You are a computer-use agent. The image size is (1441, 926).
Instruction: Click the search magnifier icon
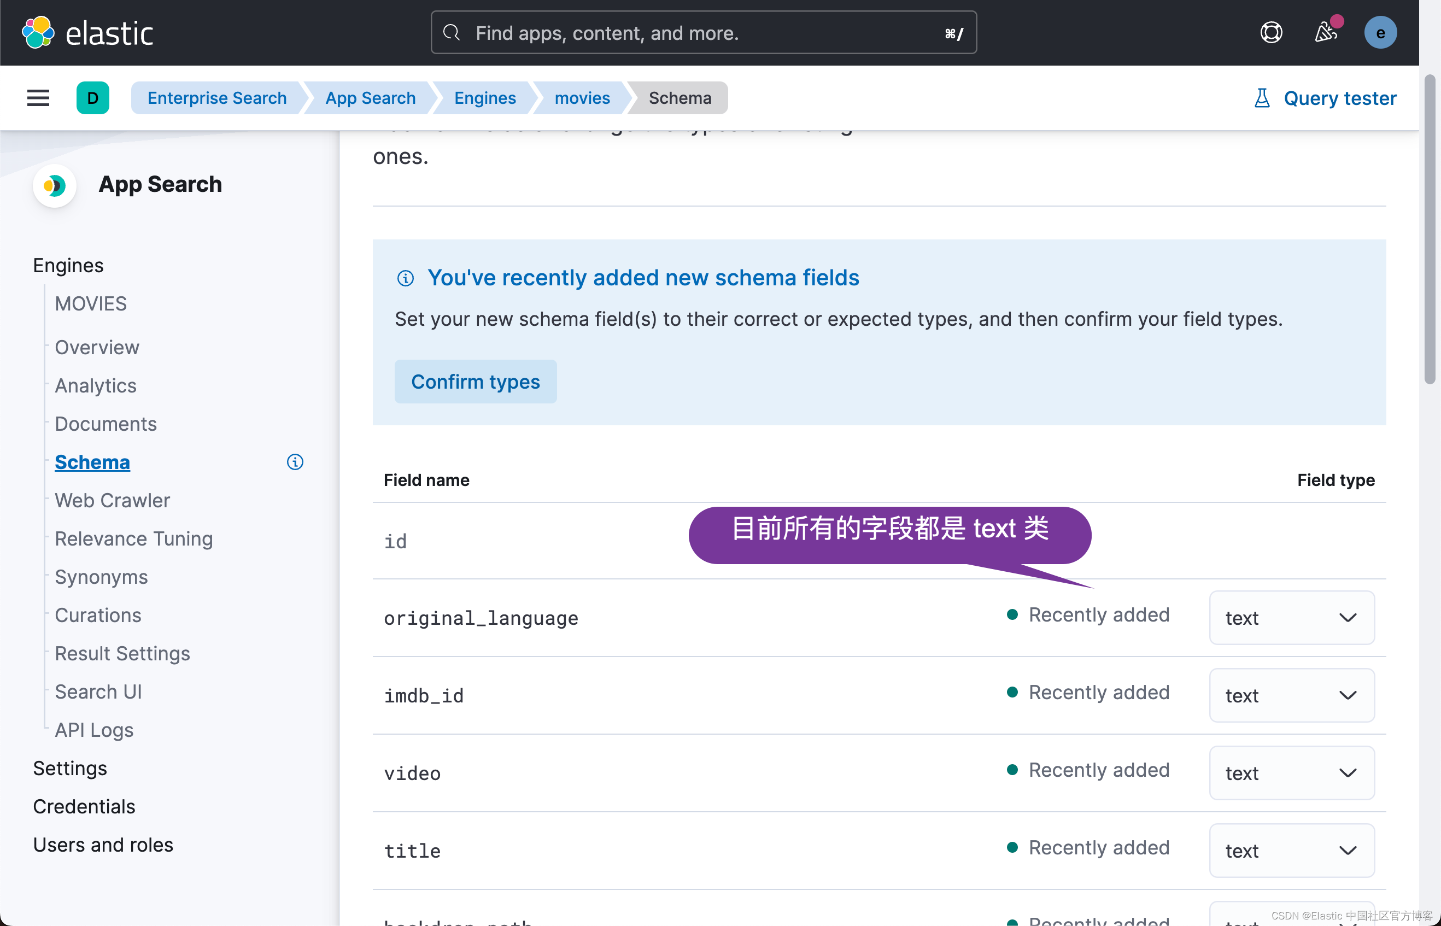tap(451, 32)
